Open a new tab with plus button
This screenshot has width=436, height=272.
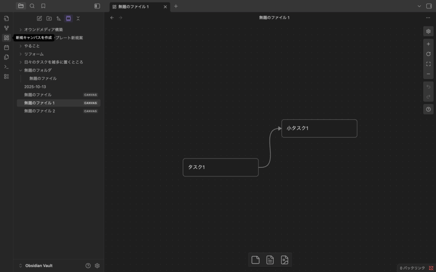coord(176,6)
